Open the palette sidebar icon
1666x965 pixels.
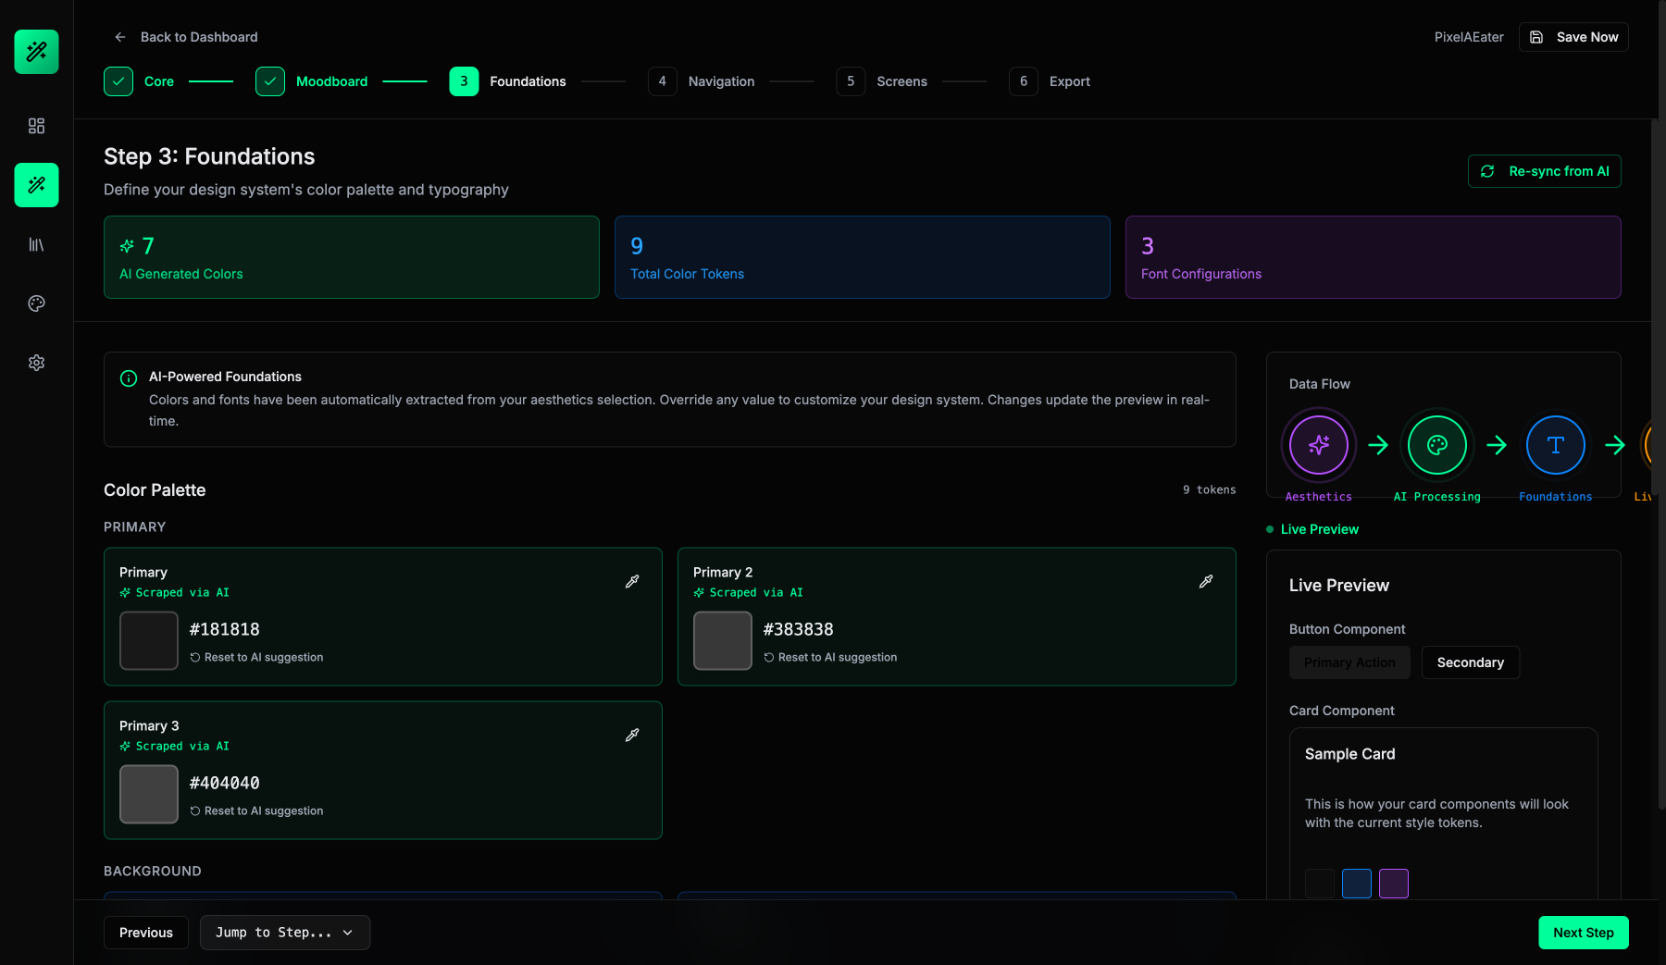click(x=36, y=303)
